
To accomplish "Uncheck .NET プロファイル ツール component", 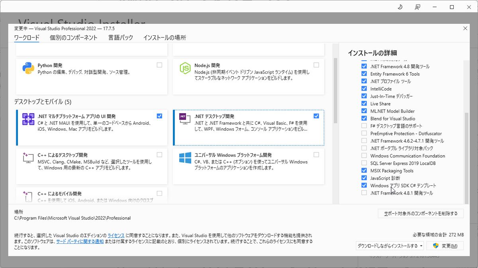I will click(x=364, y=81).
